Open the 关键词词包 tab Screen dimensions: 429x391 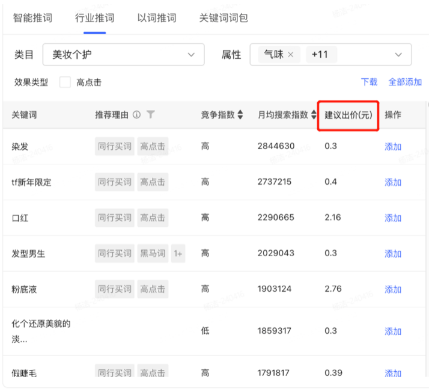[224, 18]
